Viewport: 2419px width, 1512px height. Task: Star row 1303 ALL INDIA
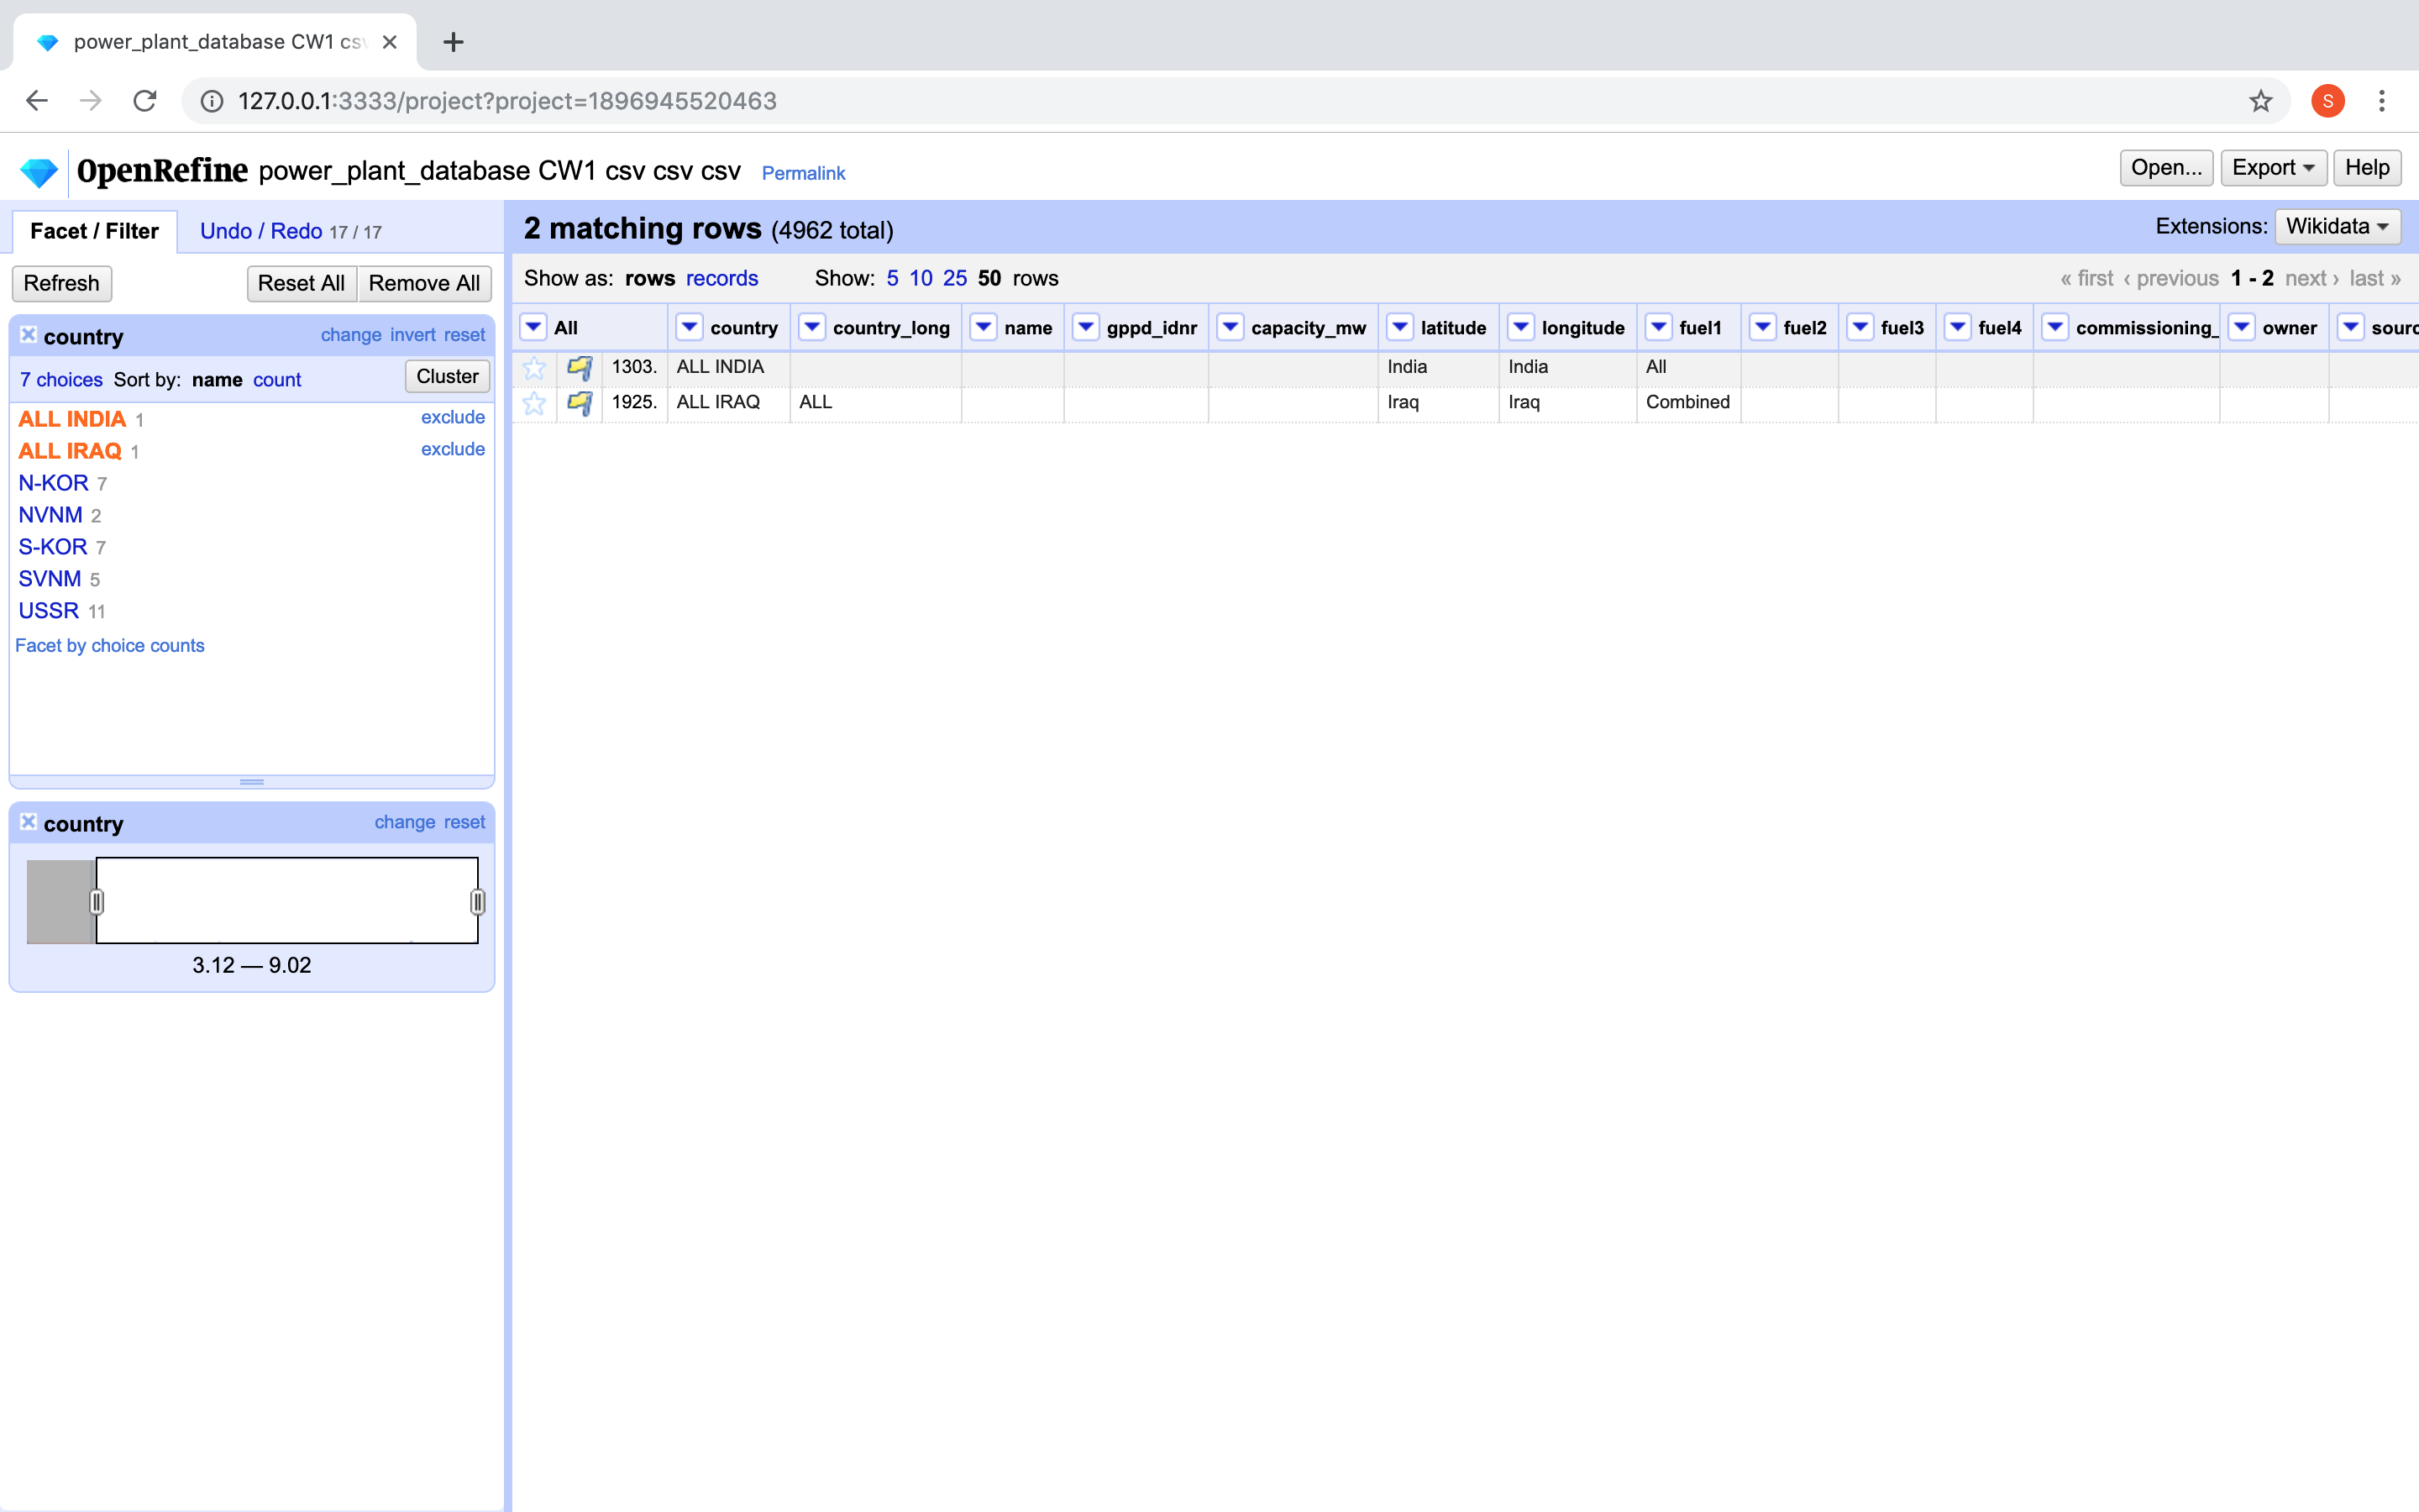click(534, 367)
